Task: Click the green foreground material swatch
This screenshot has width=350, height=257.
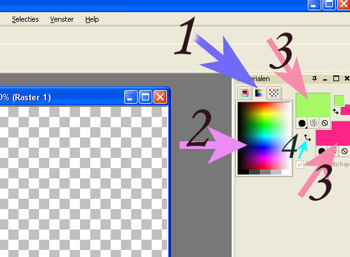Action: 313,105
